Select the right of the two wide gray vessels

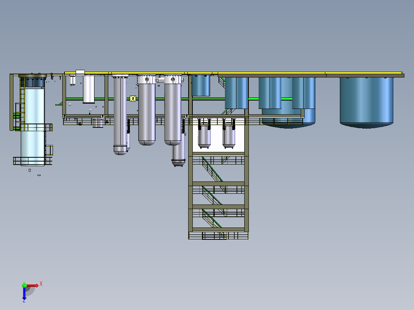tap(173, 111)
